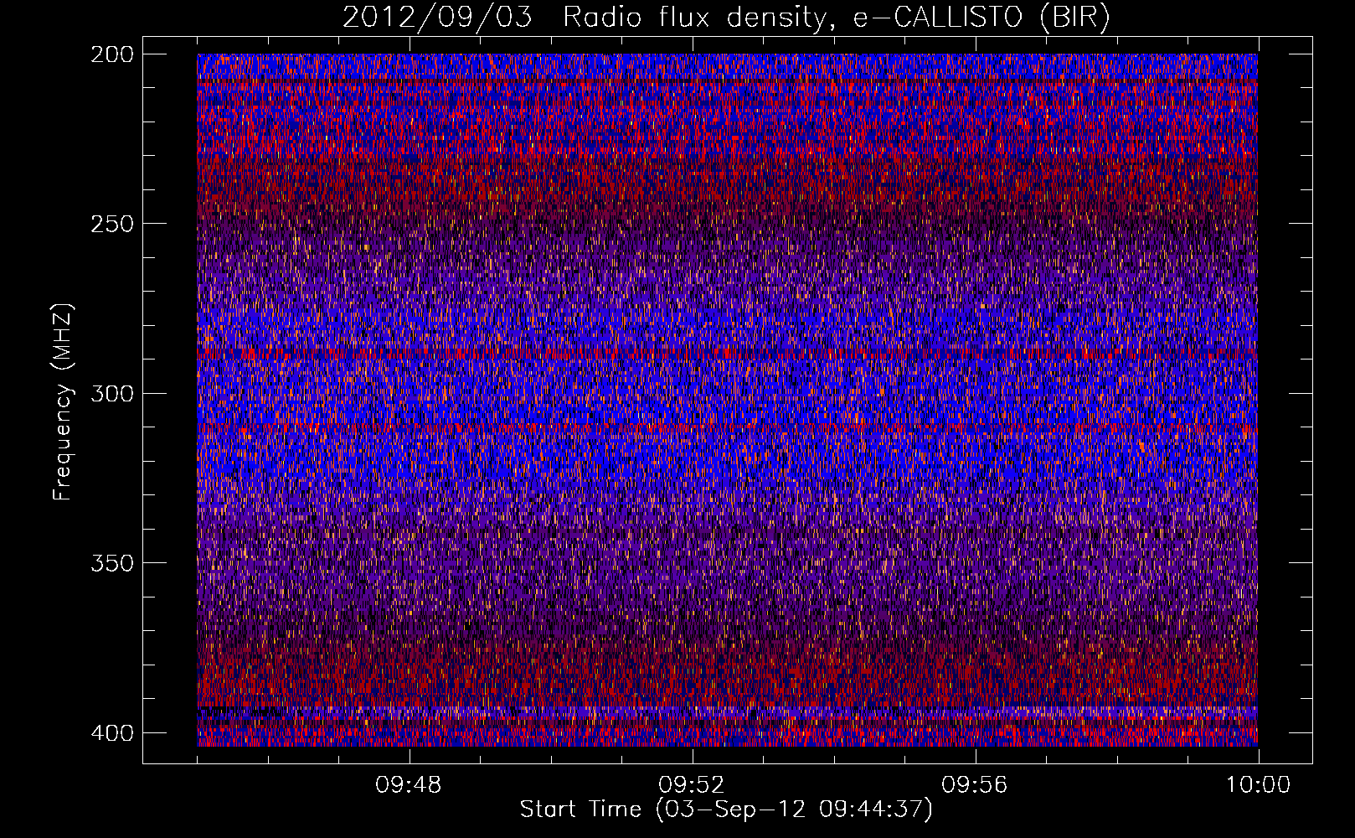Click the '09:52' time axis label

692,786
